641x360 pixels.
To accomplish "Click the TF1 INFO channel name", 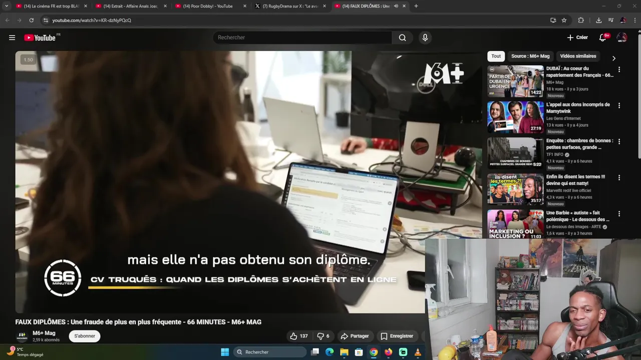I will coord(555,154).
